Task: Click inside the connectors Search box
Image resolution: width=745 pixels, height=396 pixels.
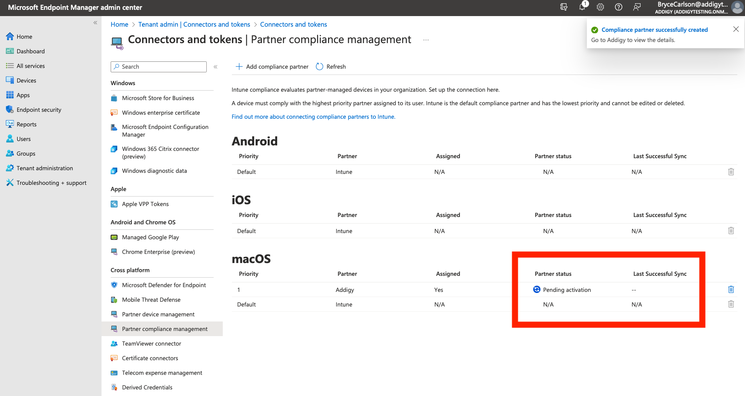Action: tap(158, 66)
